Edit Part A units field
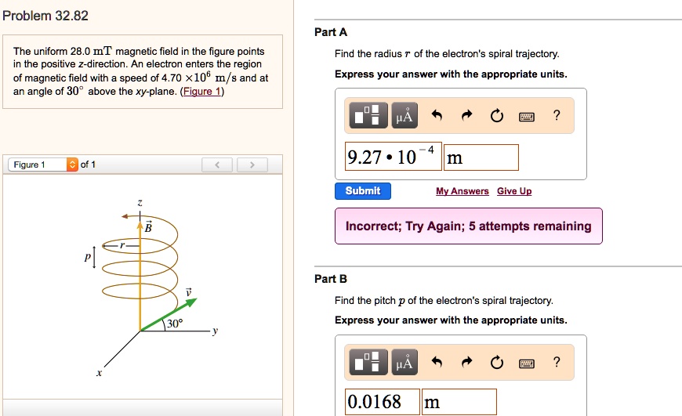682x416 pixels. (x=481, y=157)
